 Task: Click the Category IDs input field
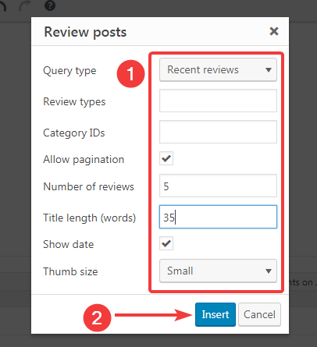218,132
